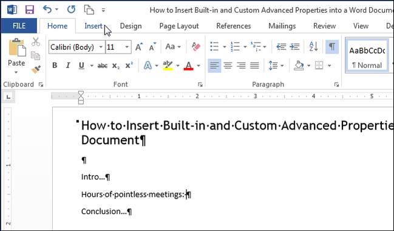Open the Undo history dropdown arrow
This screenshot has width=394, height=231.
coord(57,10)
